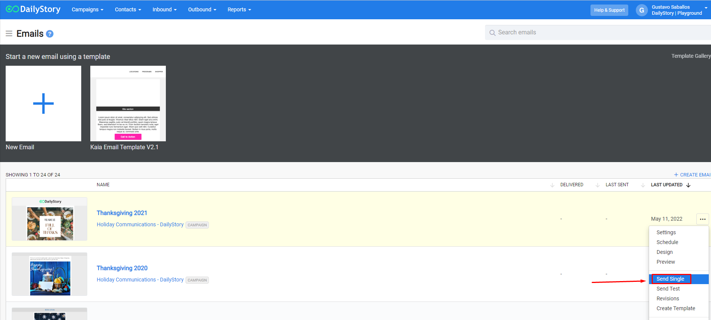Open the three-dot menu for Thanksgiving 2021
This screenshot has width=711, height=320.
[702, 219]
